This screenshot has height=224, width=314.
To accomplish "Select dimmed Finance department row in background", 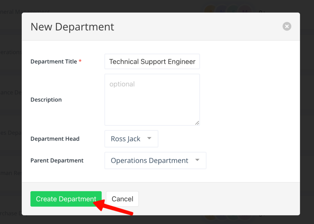I will 11,92.
